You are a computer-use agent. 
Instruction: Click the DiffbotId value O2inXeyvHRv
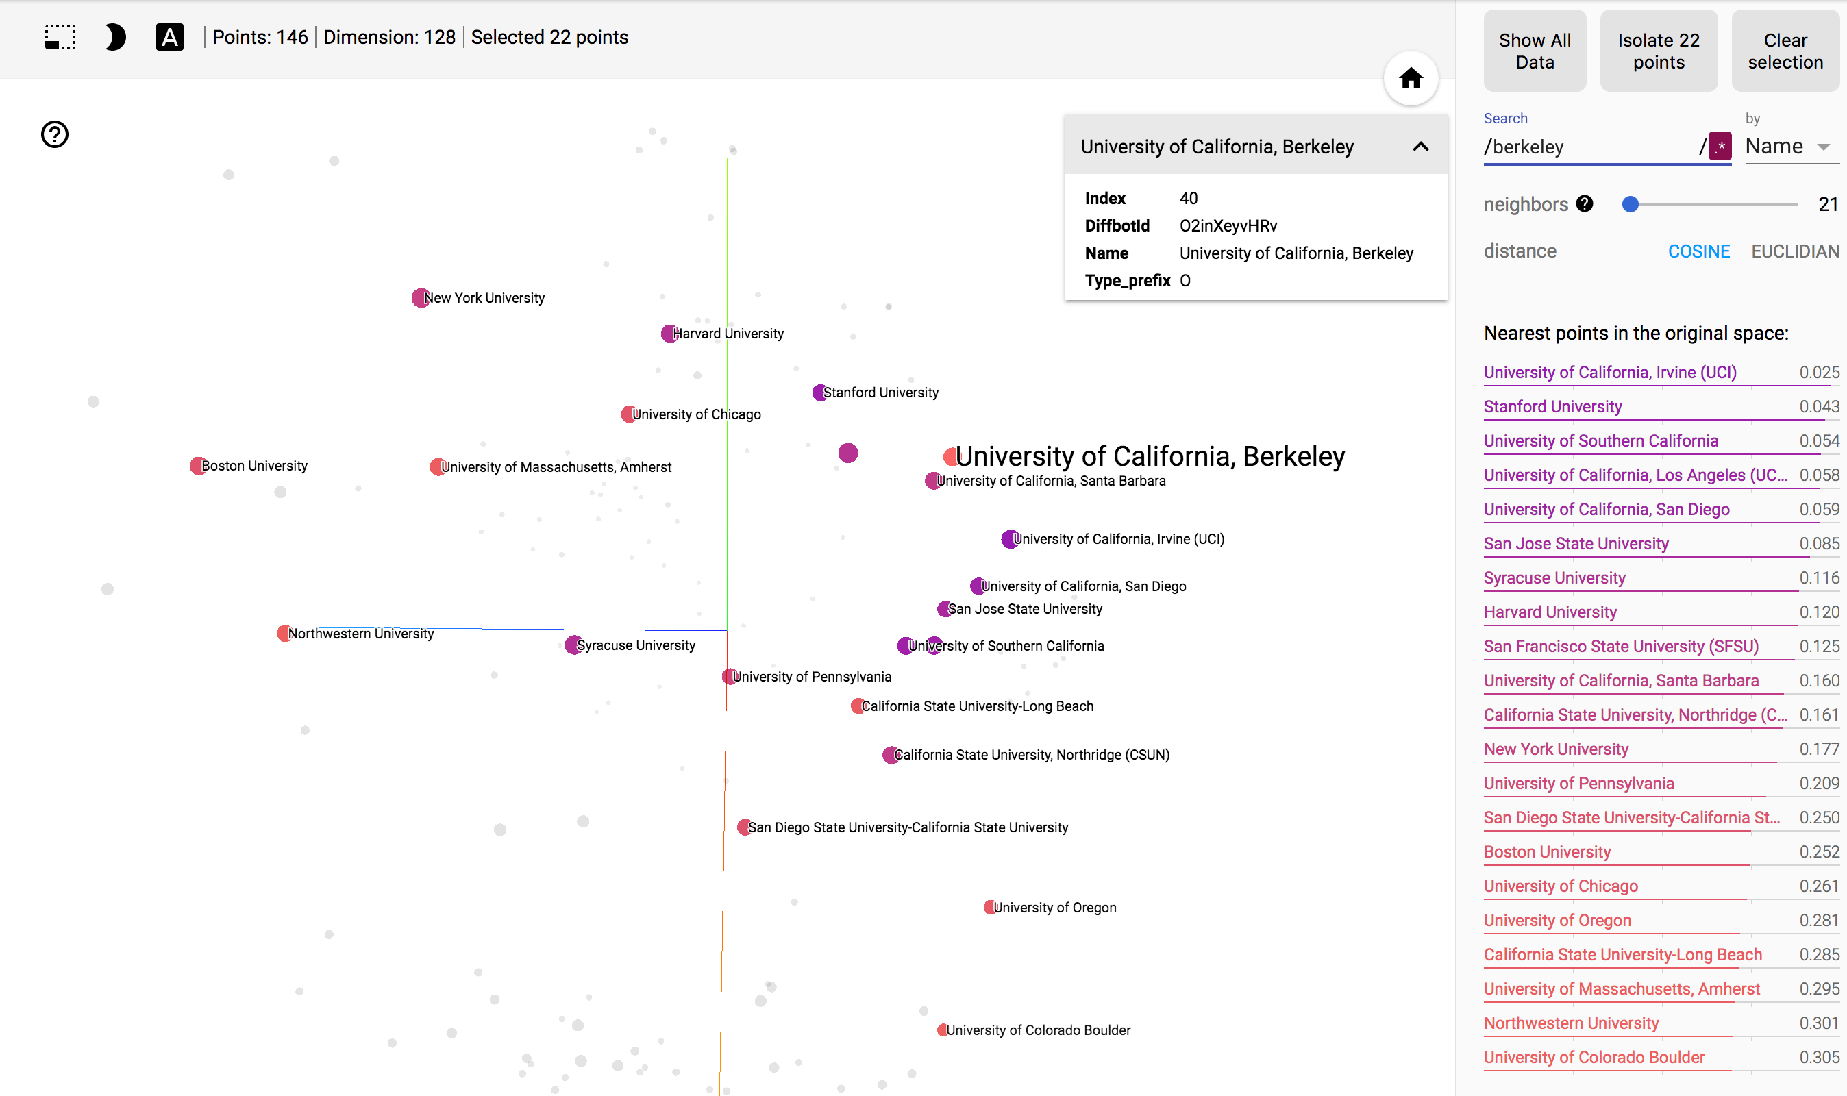tap(1228, 226)
